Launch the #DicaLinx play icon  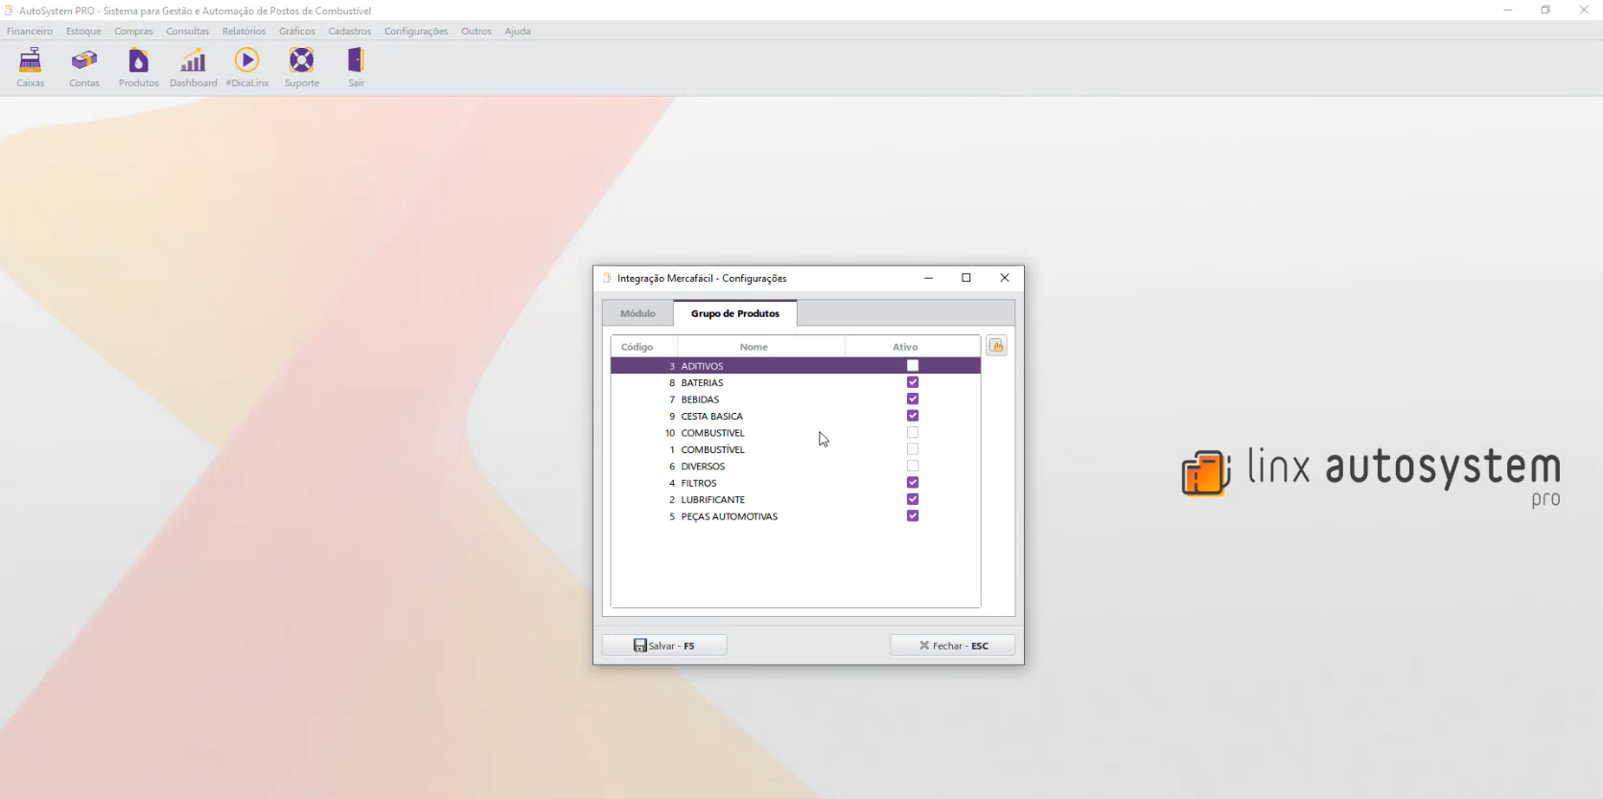coord(247,67)
